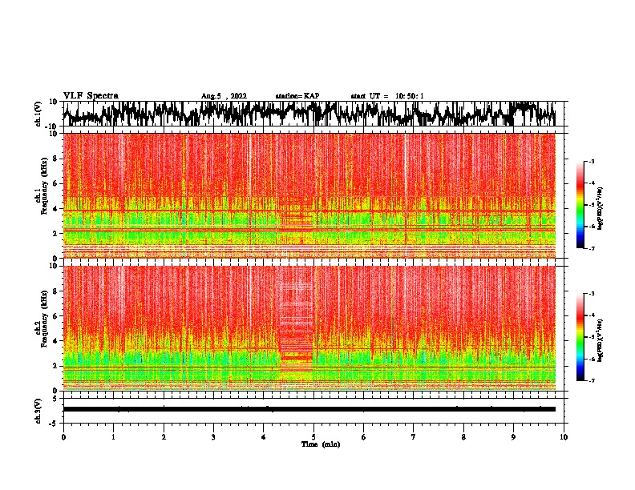The width and height of the screenshot is (635, 490).
Task: Click the "ch.1(V)" vertical axis label
Action: click(x=38, y=114)
